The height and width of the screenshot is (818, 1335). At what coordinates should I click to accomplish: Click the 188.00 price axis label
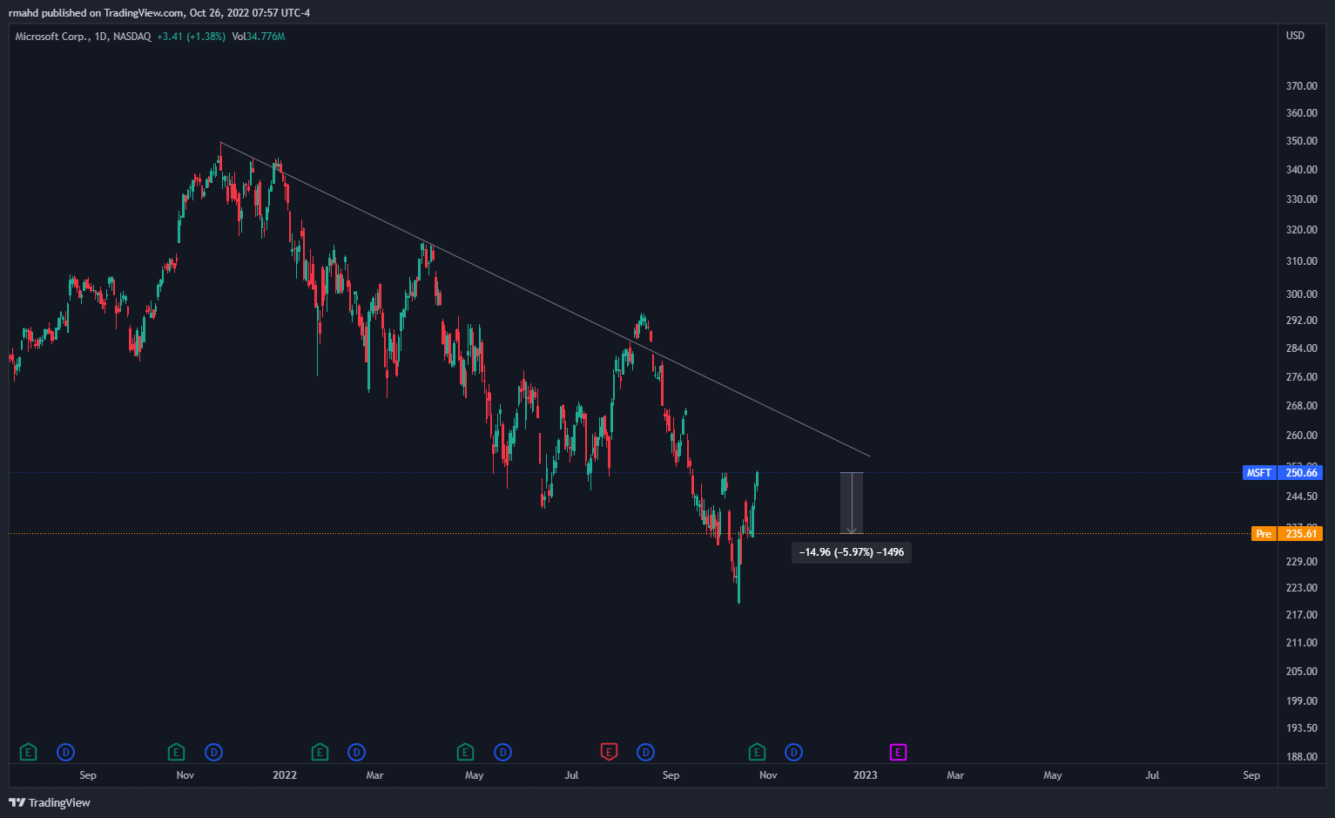coord(1302,757)
